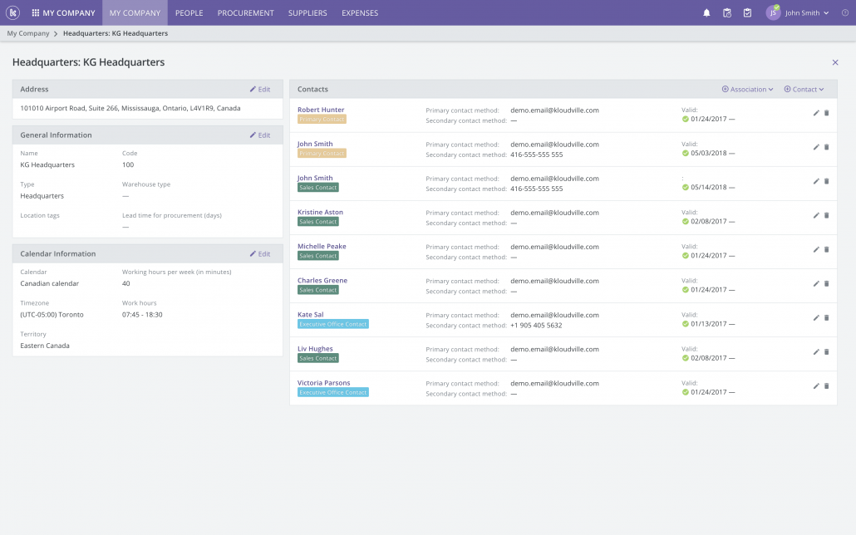Image resolution: width=856 pixels, height=535 pixels.
Task: Edit the General Information section
Action: click(260, 135)
